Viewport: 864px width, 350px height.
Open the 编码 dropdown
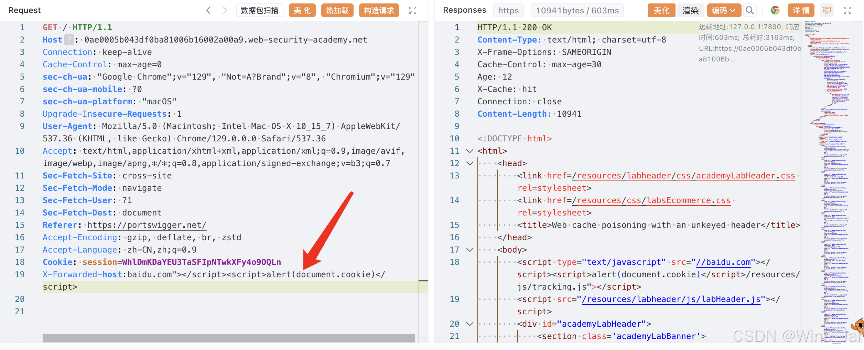(724, 10)
